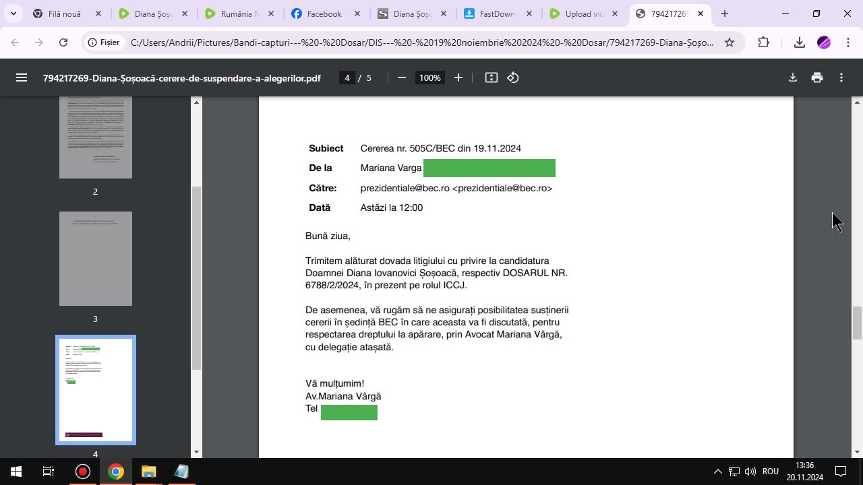The width and height of the screenshot is (863, 485).
Task: Open the Extensions puzzle icon
Action: 763,42
